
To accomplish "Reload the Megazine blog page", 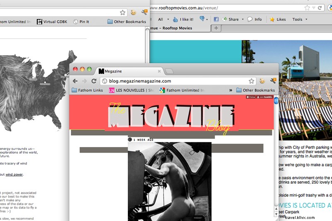I will [x=94, y=81].
